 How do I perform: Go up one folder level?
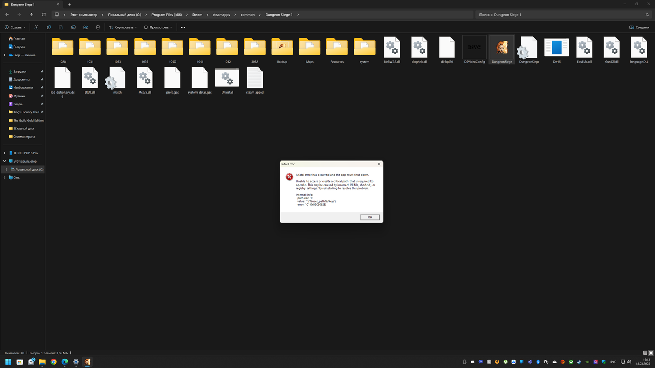(31, 15)
